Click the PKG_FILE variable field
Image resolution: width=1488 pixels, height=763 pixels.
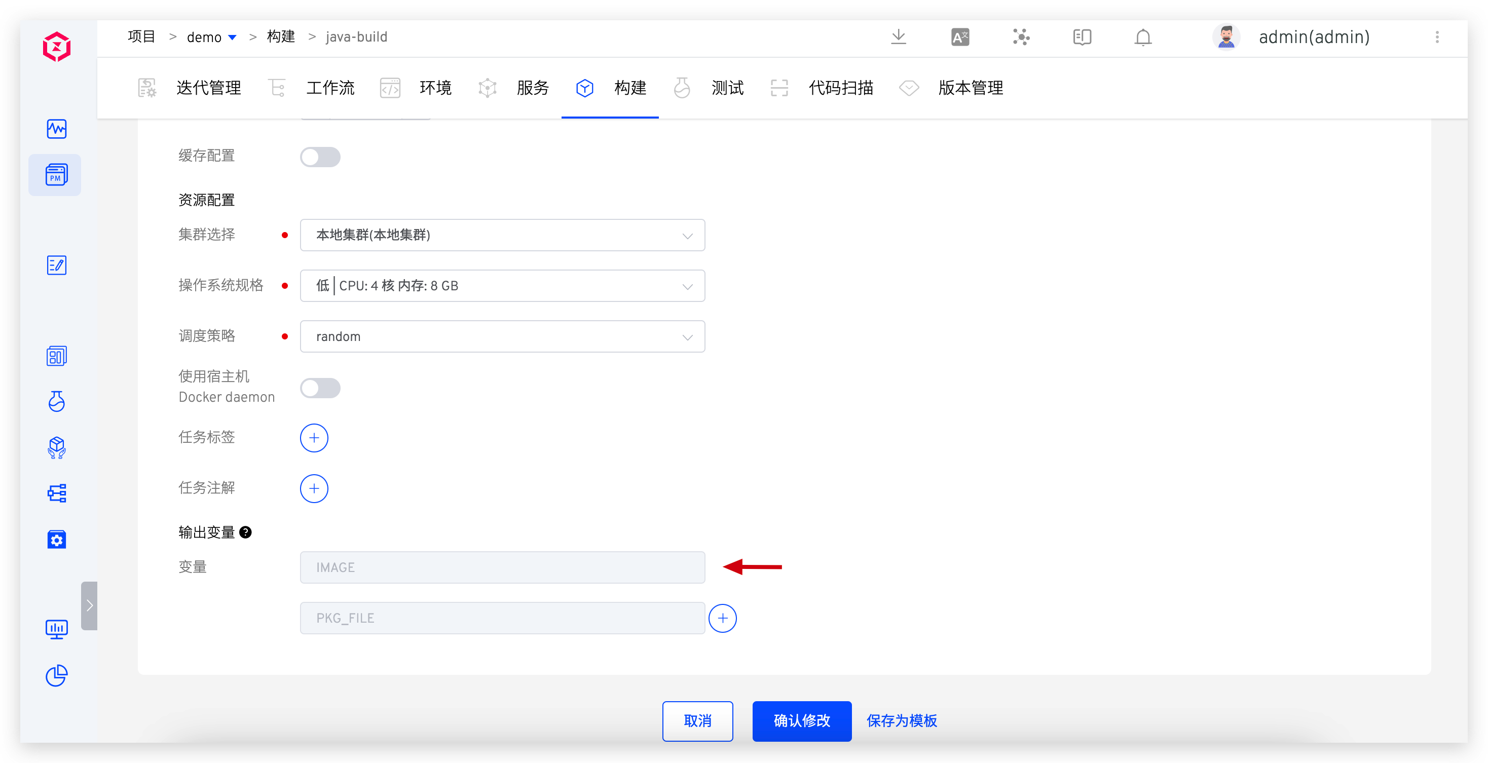click(502, 618)
